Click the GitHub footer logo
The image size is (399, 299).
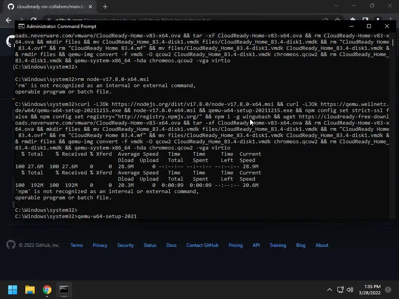pos(11,244)
